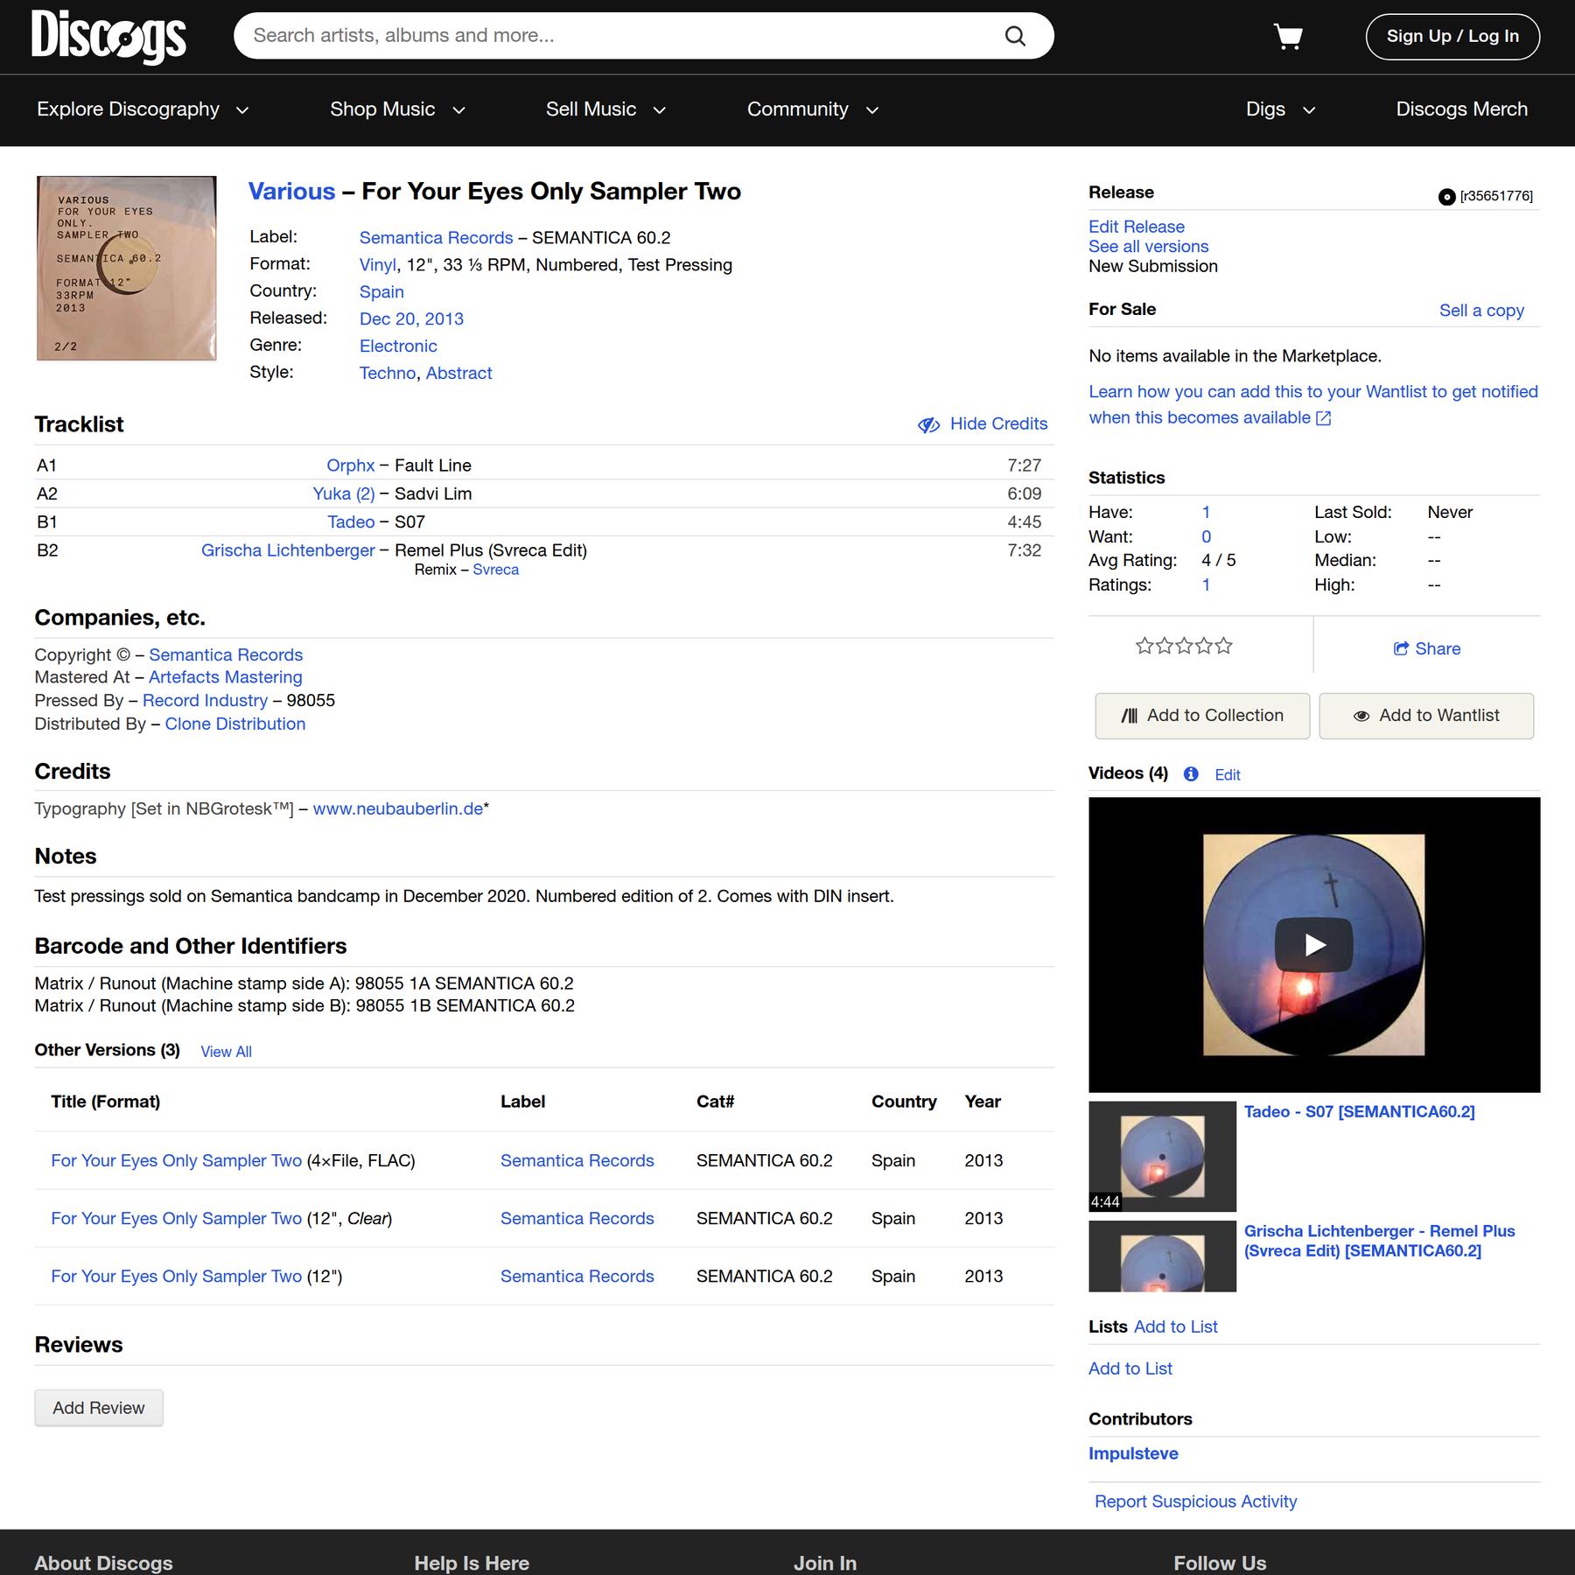Expand Community menu
This screenshot has width=1575, height=1575.
[x=813, y=109]
